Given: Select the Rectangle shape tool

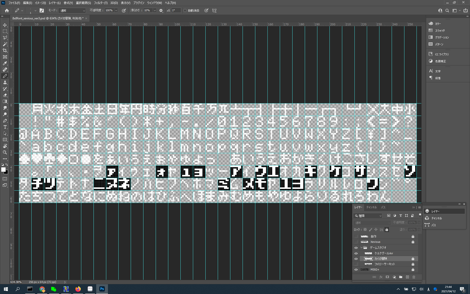Looking at the screenshot, I should 5,140.
